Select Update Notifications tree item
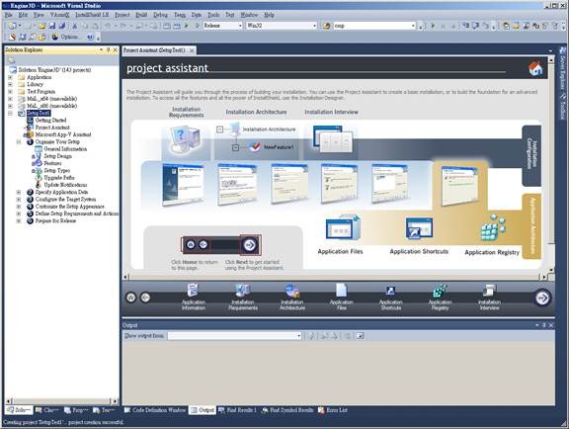The image size is (569, 429). coord(65,185)
